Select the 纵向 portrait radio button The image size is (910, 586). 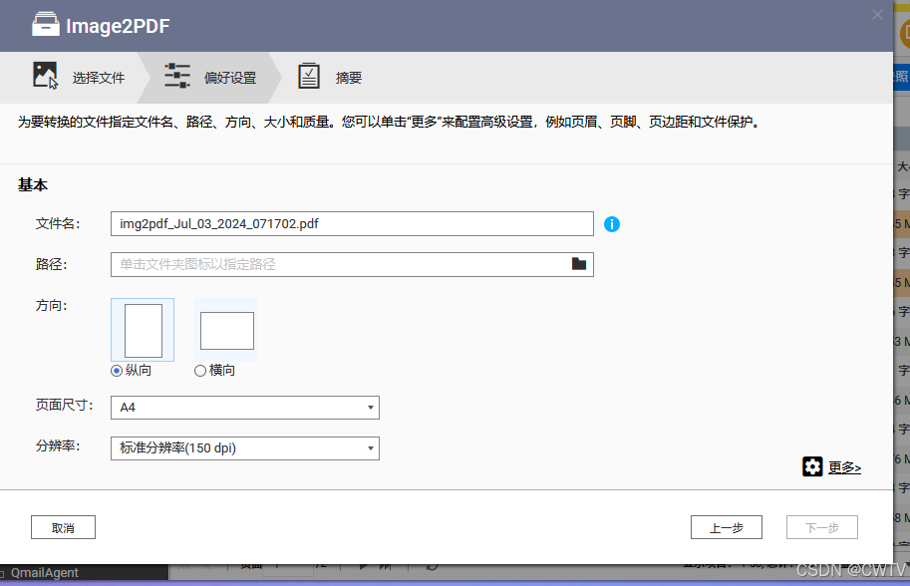[117, 371]
